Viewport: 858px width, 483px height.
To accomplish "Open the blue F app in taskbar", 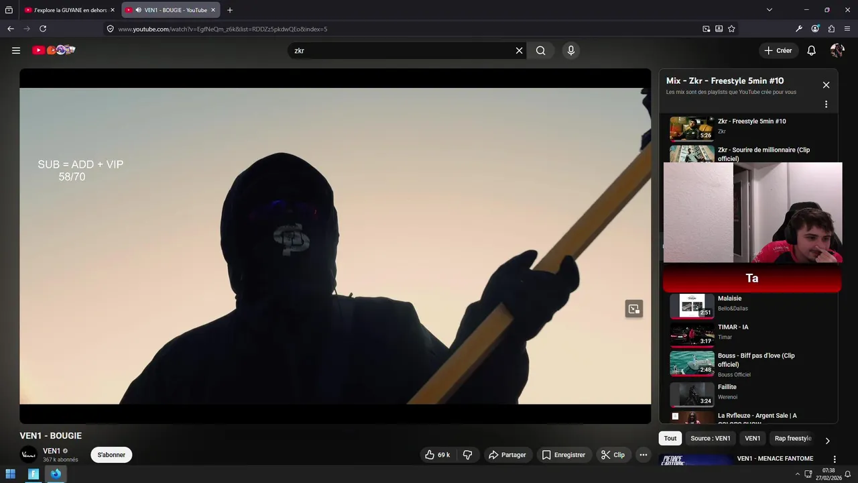I will click(34, 474).
